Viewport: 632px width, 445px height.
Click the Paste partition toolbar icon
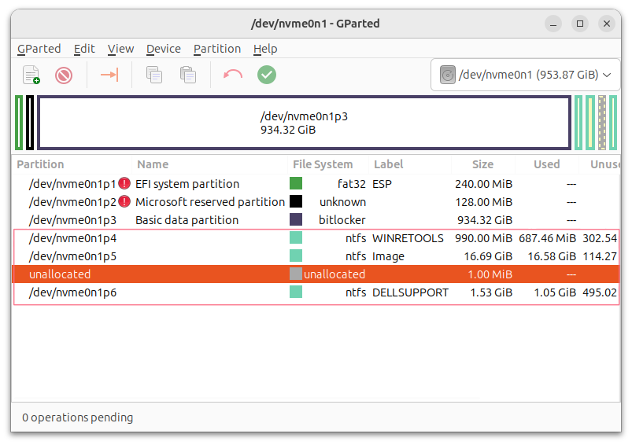[187, 75]
